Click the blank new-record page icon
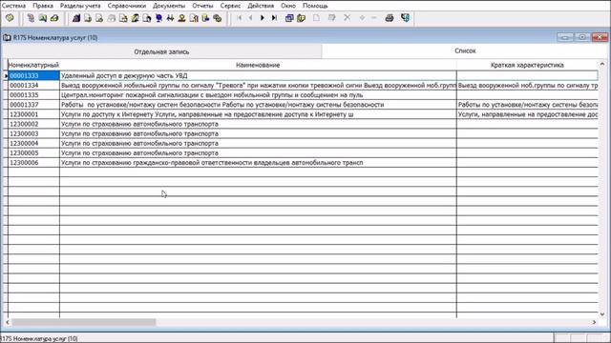This screenshot has height=343, width=611. [316, 18]
